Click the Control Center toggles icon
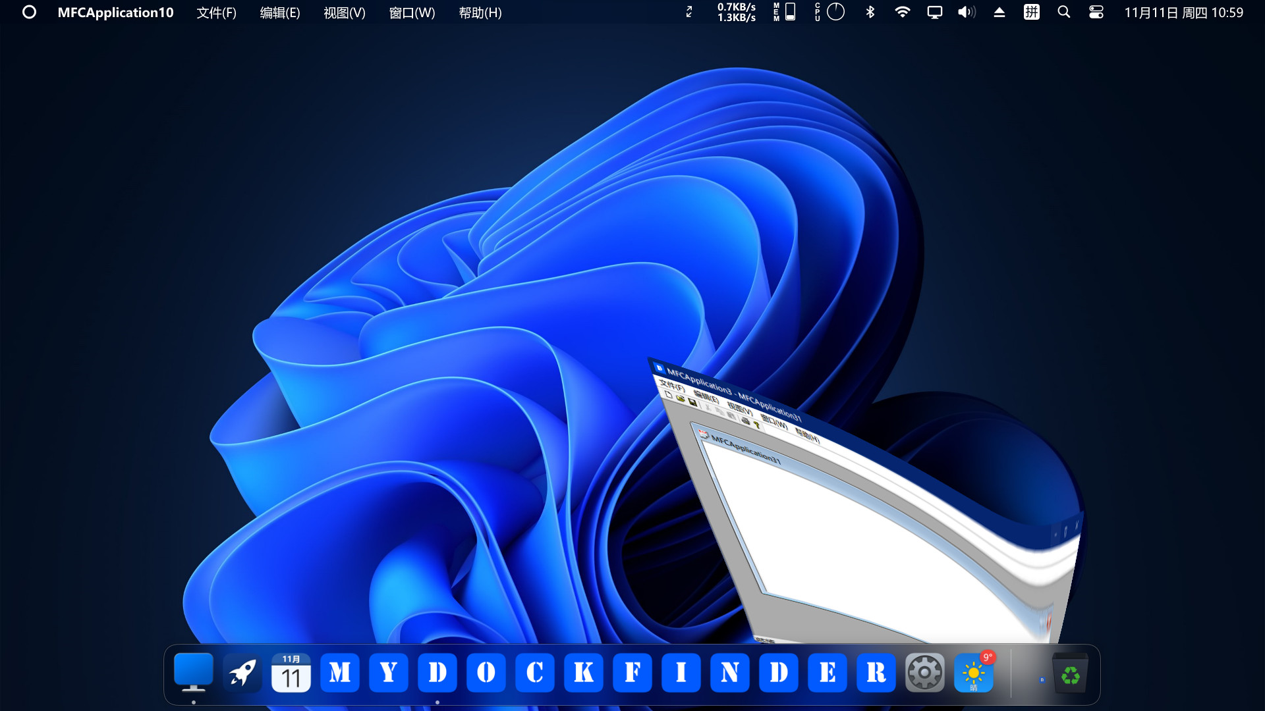The image size is (1265, 711). pyautogui.click(x=1096, y=12)
